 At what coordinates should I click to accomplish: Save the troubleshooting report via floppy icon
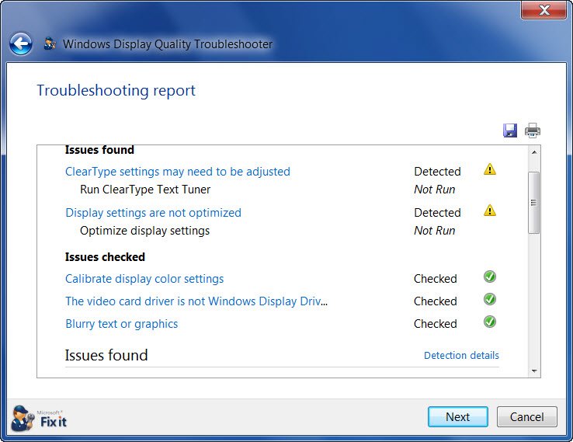510,131
